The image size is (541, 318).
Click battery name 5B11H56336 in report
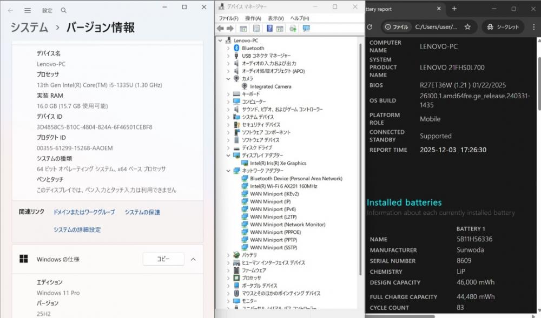[474, 239]
